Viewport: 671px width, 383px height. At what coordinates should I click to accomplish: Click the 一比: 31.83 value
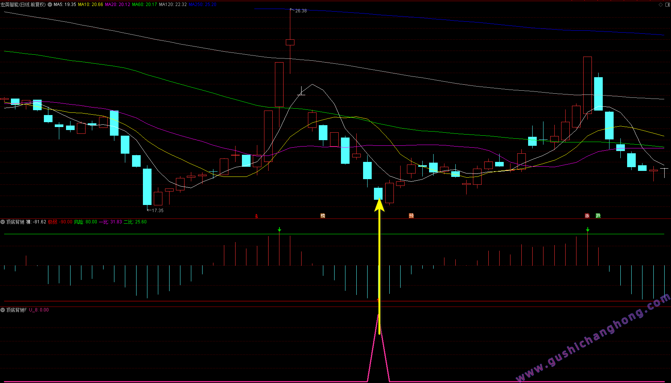tap(110, 222)
